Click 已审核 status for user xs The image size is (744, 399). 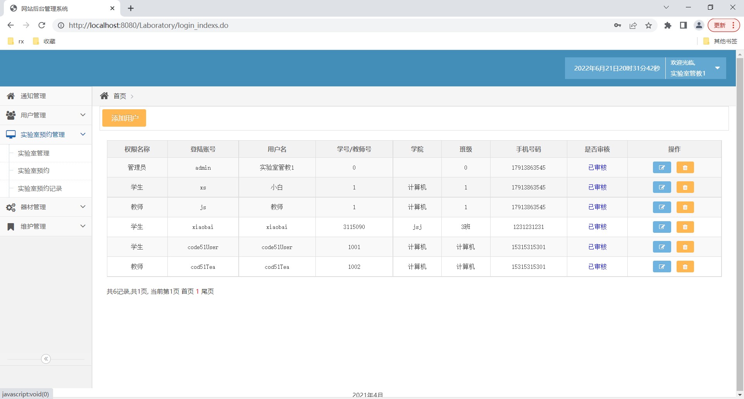click(597, 187)
